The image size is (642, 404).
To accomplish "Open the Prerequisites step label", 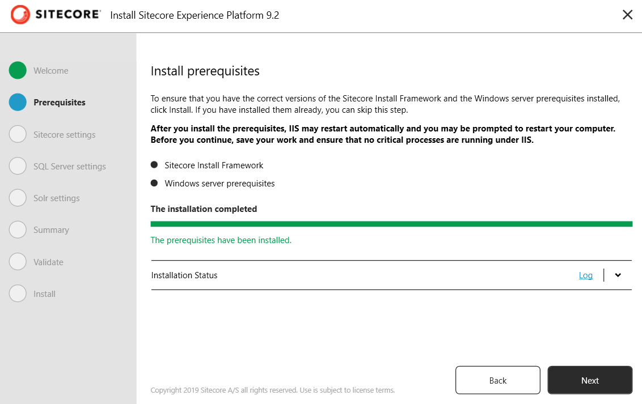I will [x=60, y=103].
